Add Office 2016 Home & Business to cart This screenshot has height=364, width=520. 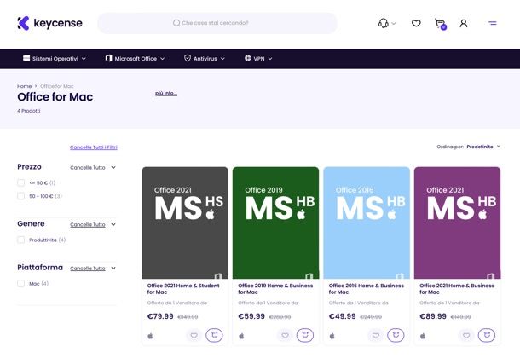pos(396,335)
